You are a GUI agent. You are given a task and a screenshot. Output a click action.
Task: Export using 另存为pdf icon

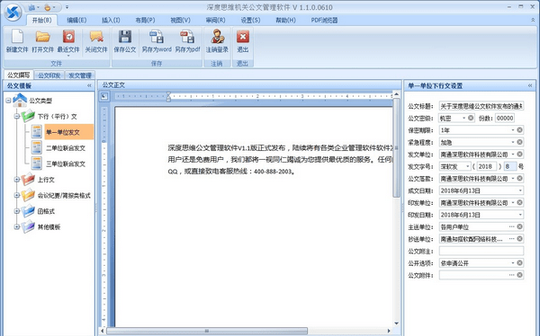187,37
